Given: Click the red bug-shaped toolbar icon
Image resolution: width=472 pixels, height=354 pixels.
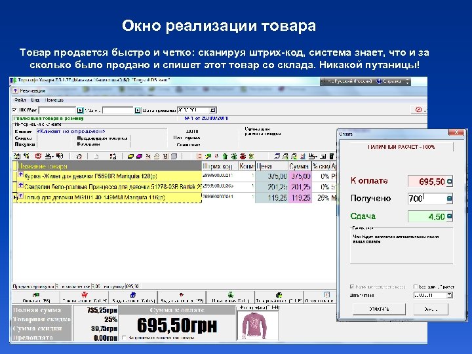Looking at the screenshot, I should click(x=243, y=156).
